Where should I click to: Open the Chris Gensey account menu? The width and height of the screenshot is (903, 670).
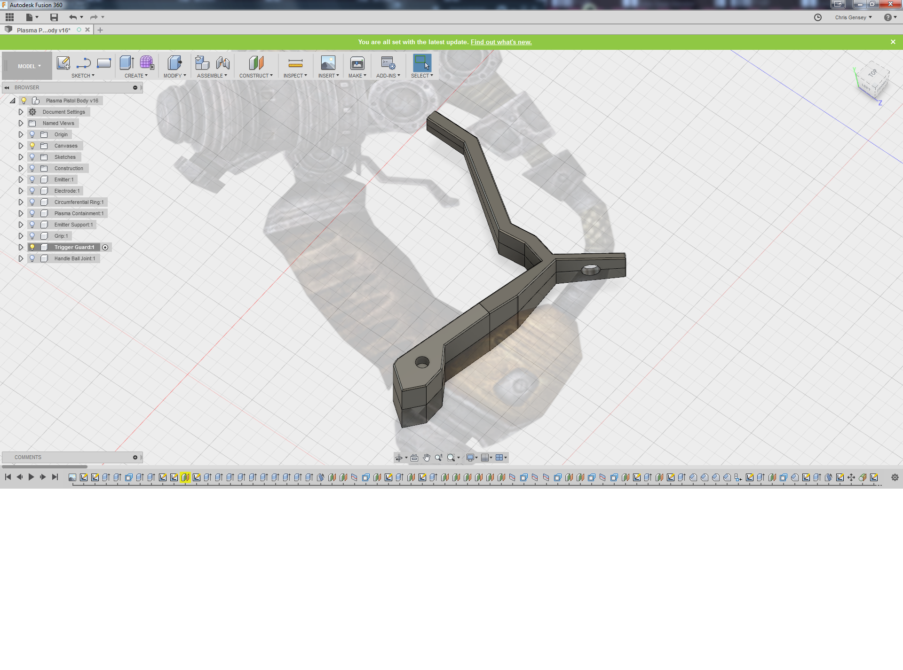pos(853,17)
